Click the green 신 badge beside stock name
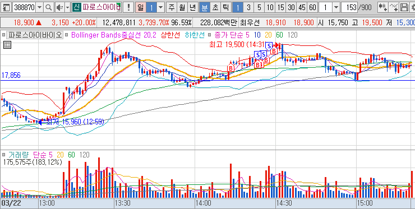The image size is (415, 209). pos(76,7)
